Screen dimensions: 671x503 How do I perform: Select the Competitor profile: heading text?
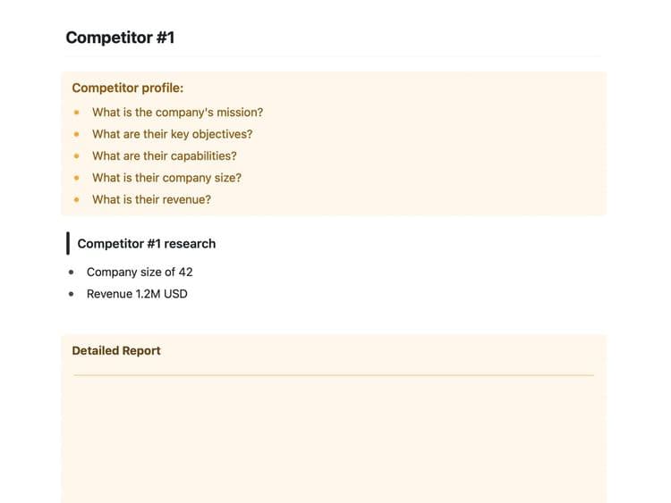click(x=128, y=88)
